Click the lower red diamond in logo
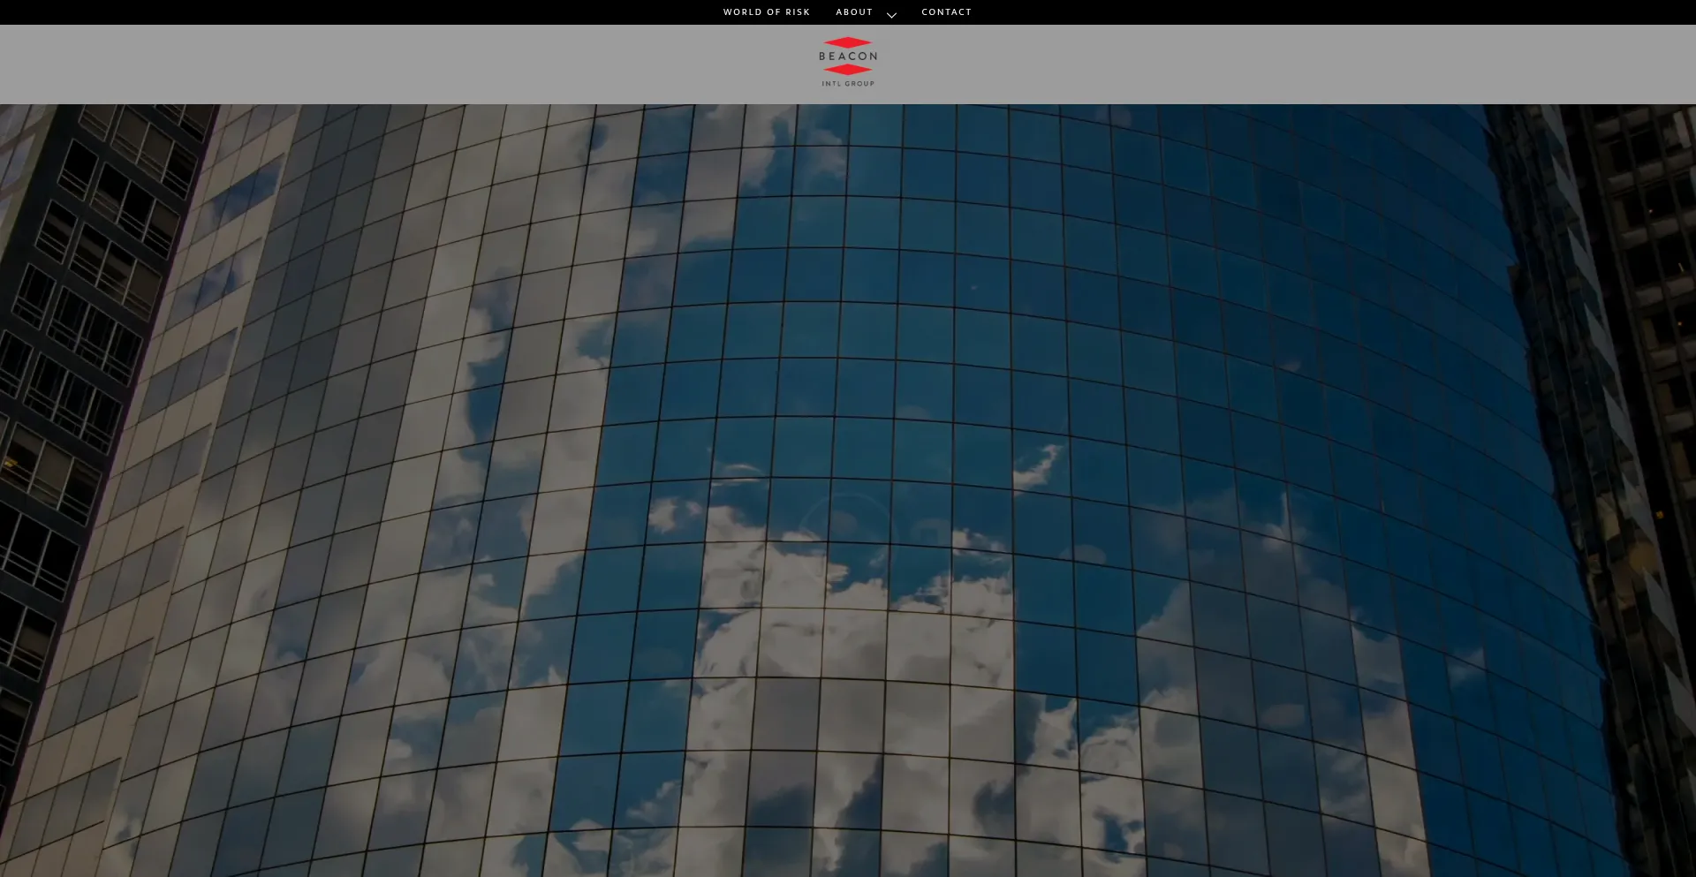Screen dimensions: 1696x877 tap(848, 70)
